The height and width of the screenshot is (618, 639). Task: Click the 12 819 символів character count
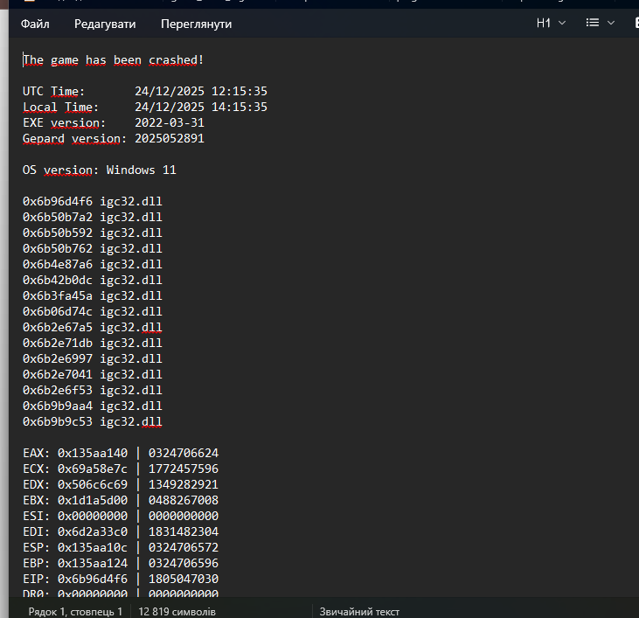pyautogui.click(x=177, y=612)
